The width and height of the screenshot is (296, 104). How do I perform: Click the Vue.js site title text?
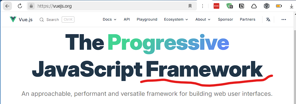[x=26, y=20]
